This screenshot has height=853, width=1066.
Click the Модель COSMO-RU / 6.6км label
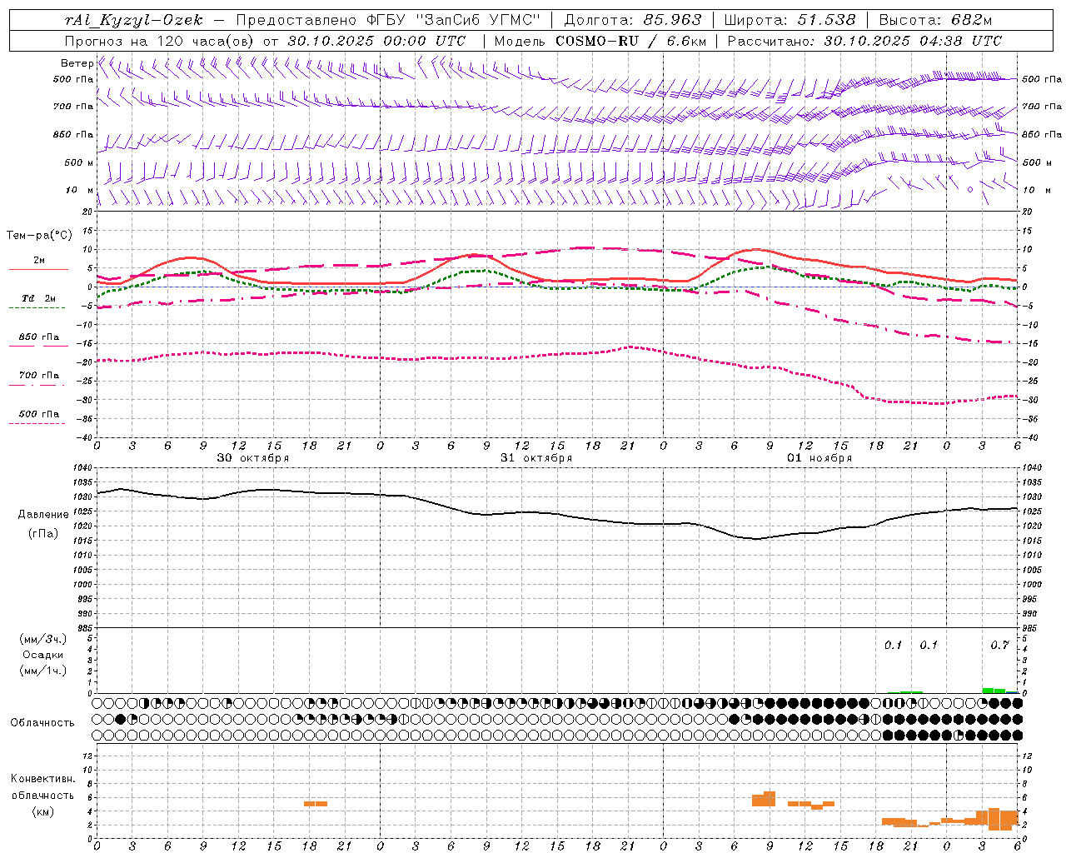click(x=600, y=41)
